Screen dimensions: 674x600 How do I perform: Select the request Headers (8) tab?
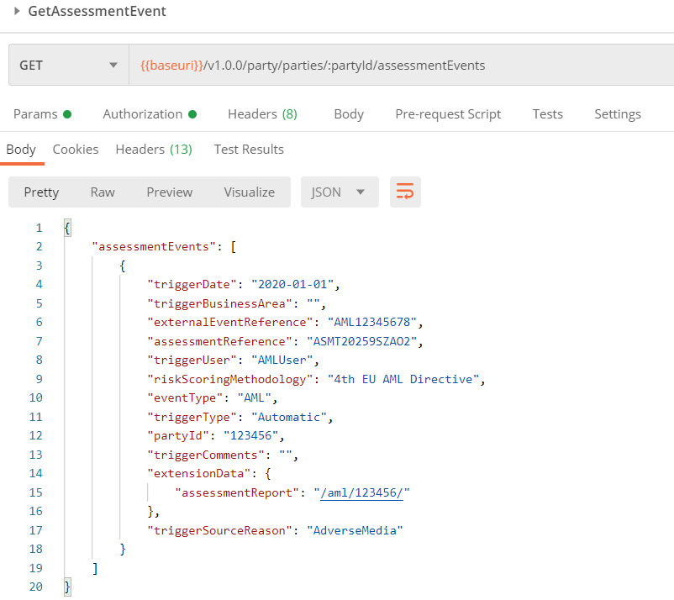pyautogui.click(x=262, y=113)
